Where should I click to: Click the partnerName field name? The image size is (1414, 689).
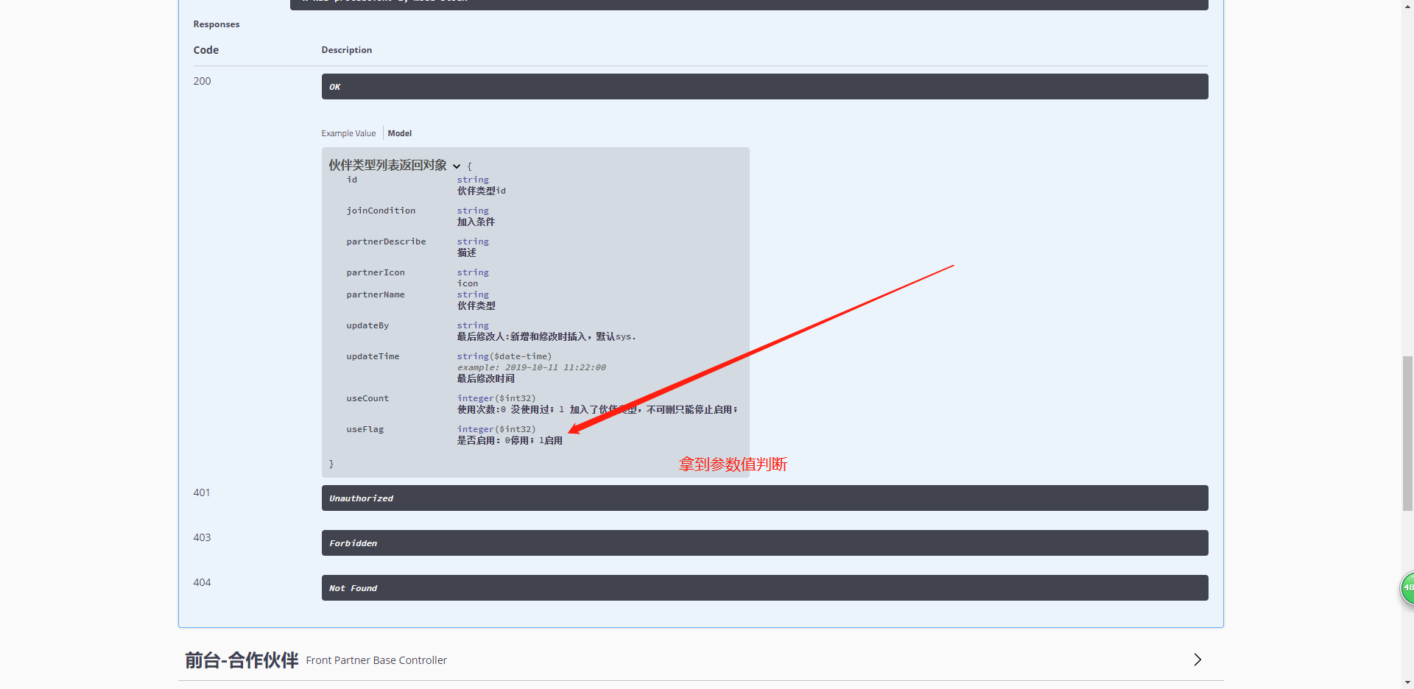pyautogui.click(x=376, y=294)
